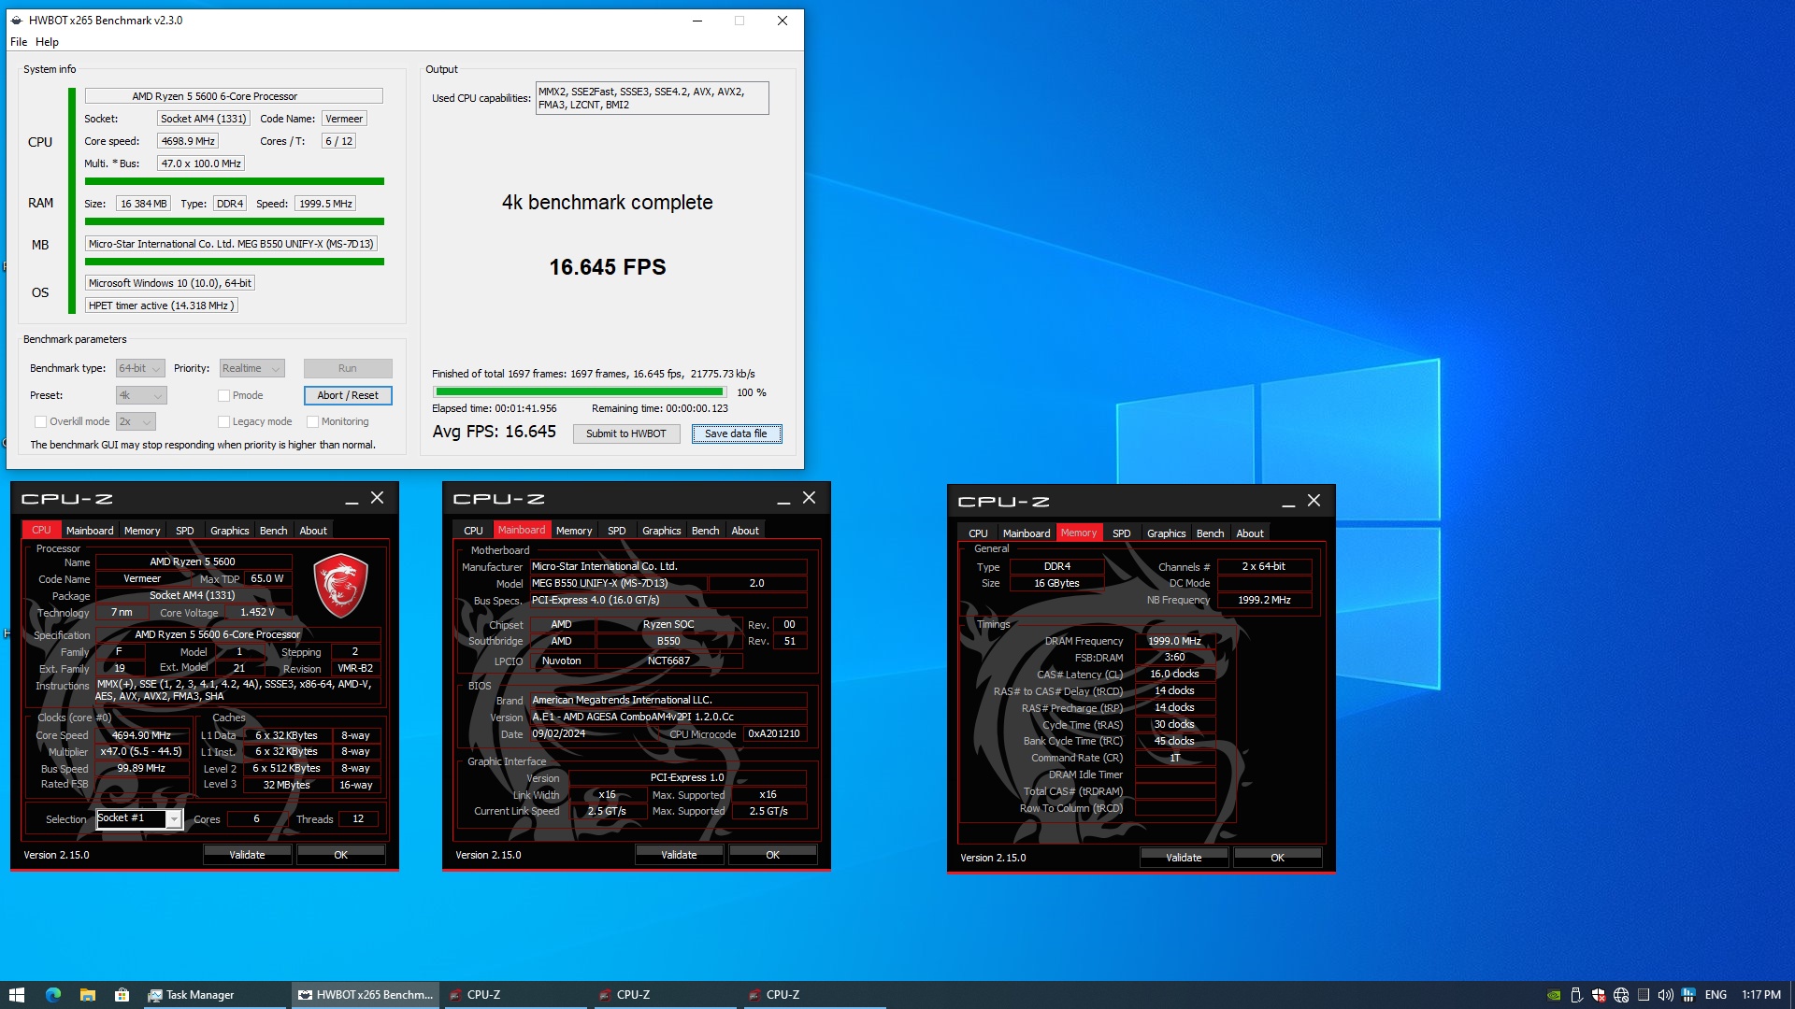Image resolution: width=1795 pixels, height=1009 pixels.
Task: Open the Windows Start menu
Action: pyautogui.click(x=16, y=995)
